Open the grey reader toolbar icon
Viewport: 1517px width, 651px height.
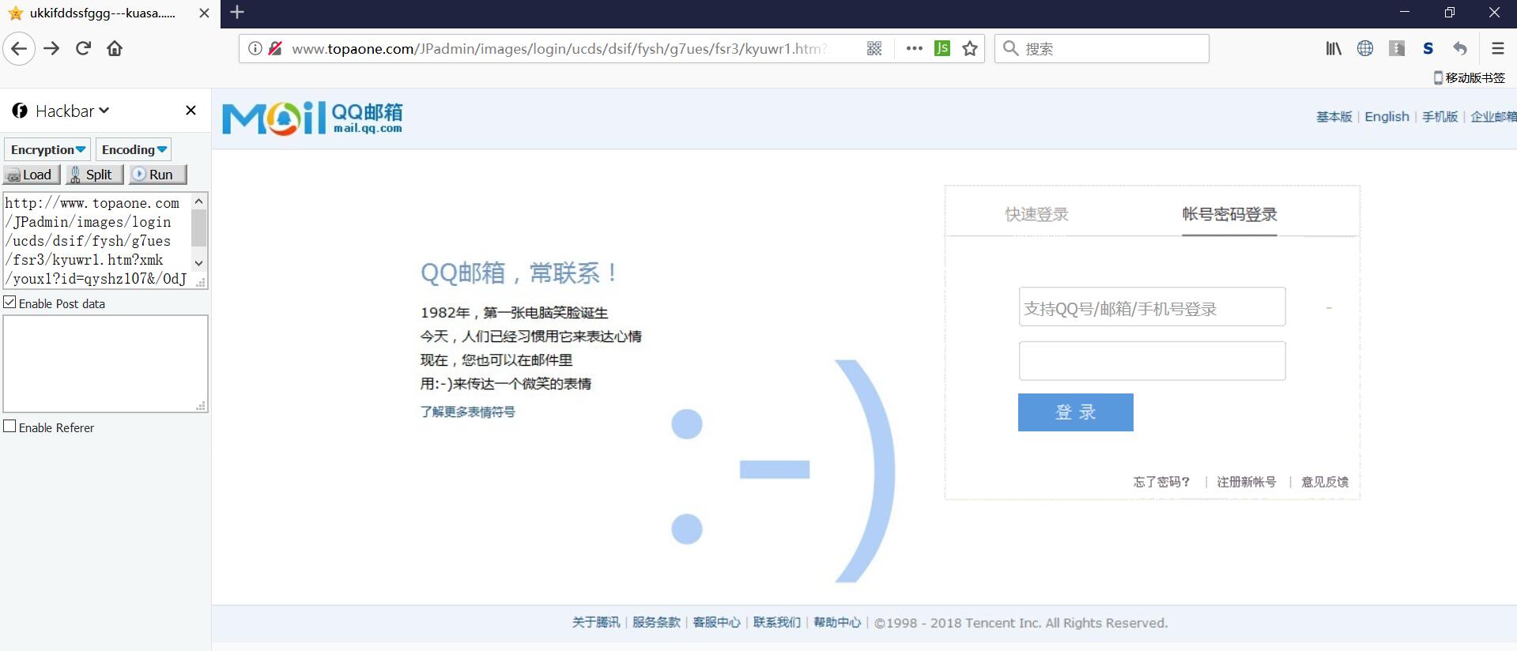1397,49
